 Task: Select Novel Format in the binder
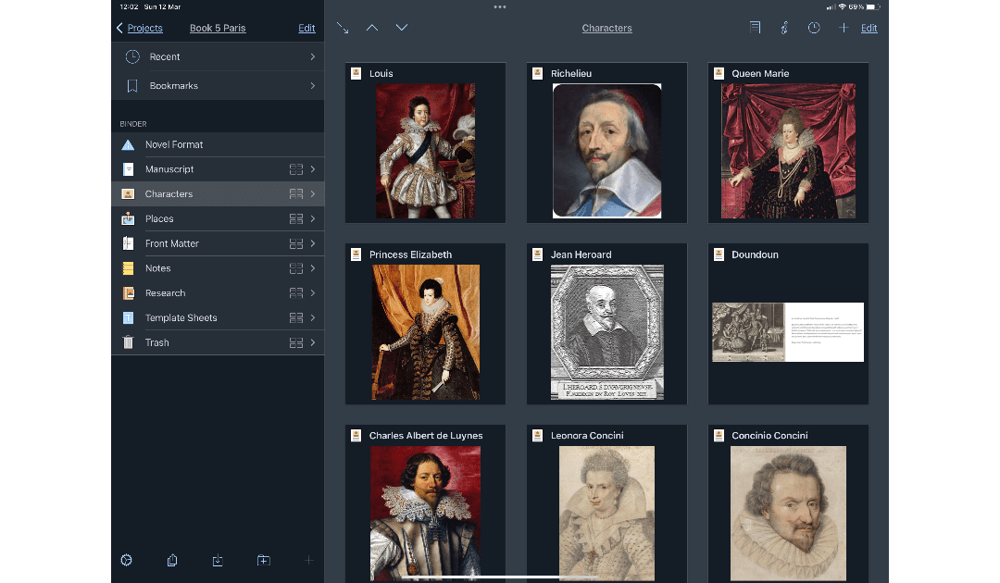(218, 144)
